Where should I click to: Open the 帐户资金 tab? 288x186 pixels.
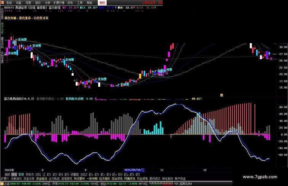pos(180,179)
